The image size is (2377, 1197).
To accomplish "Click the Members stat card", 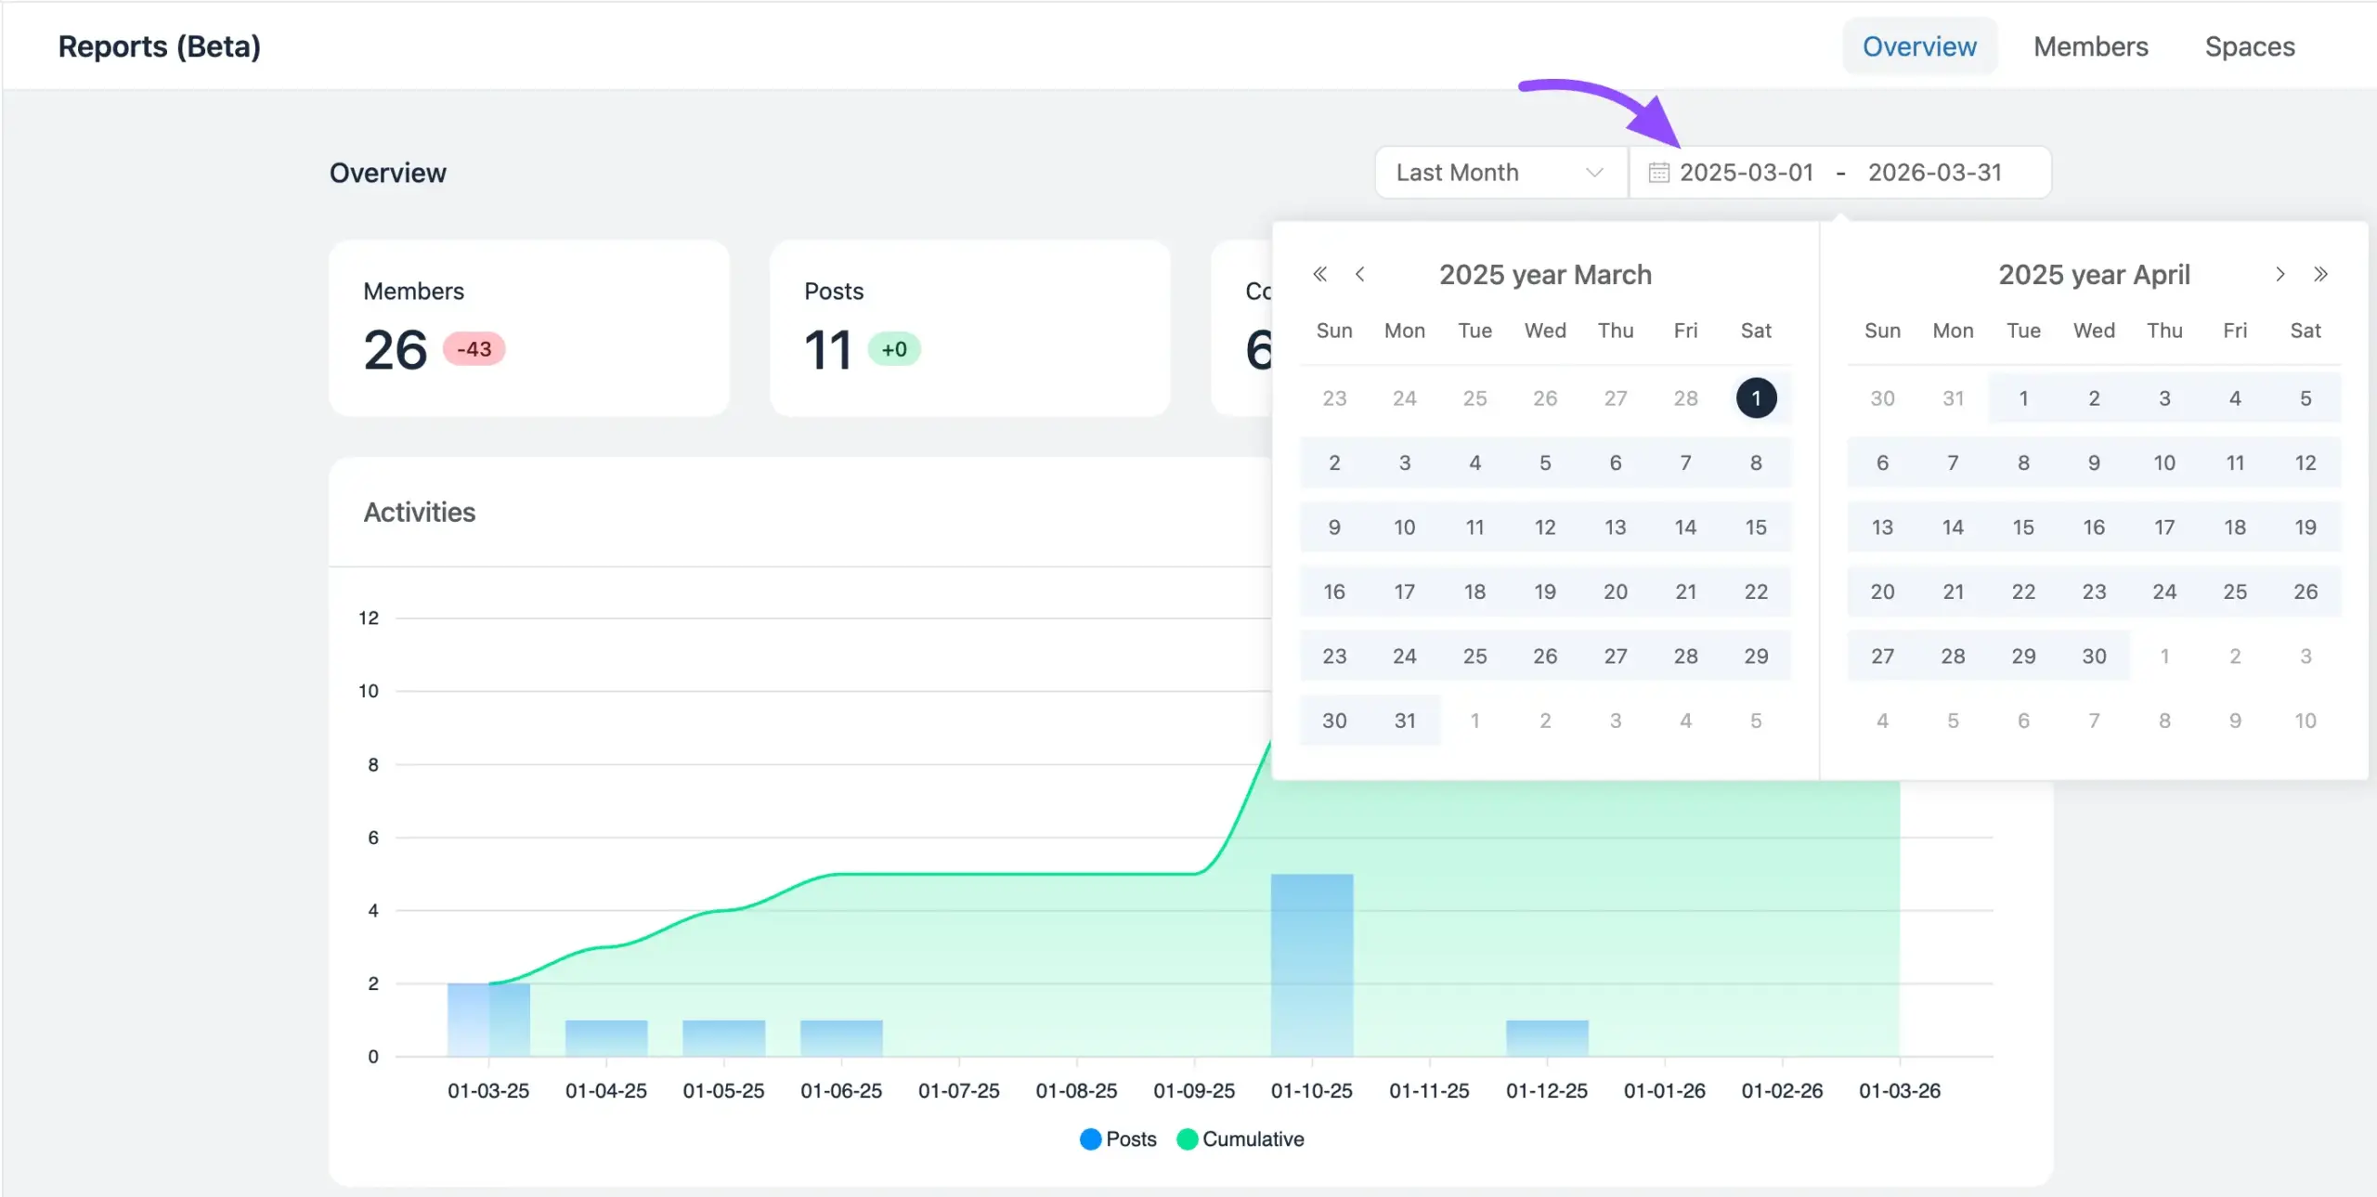I will pos(529,328).
